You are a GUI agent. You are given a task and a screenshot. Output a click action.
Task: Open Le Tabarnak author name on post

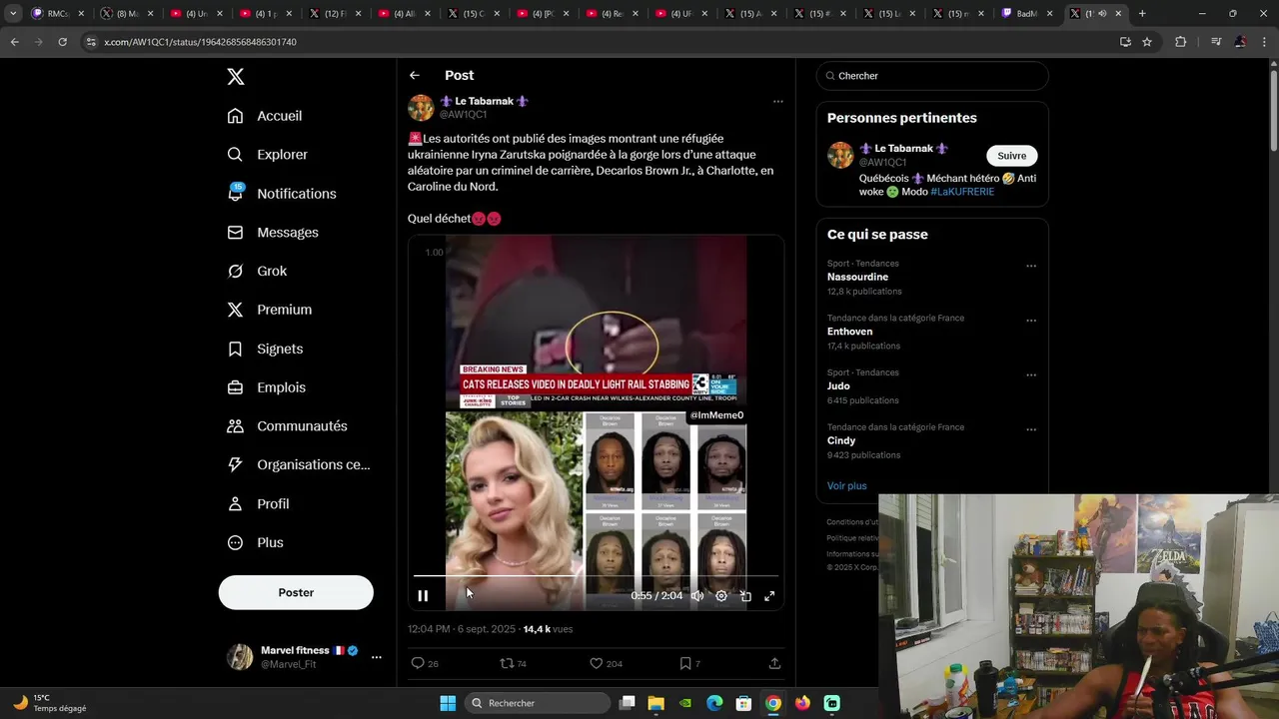tap(484, 101)
